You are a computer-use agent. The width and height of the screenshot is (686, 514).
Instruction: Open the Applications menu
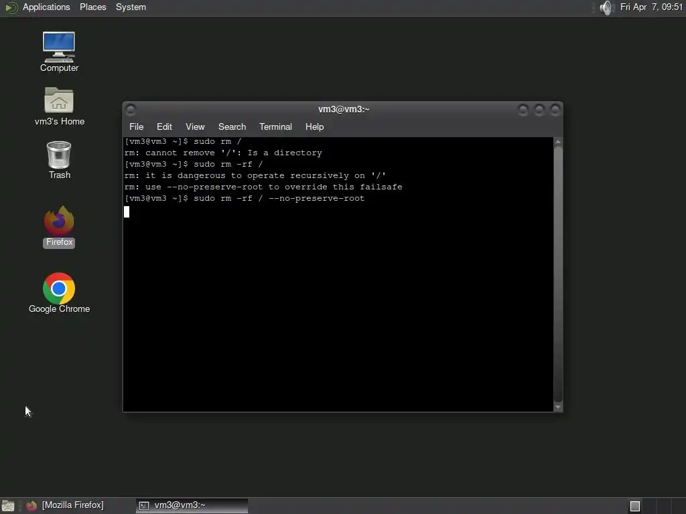click(x=46, y=7)
